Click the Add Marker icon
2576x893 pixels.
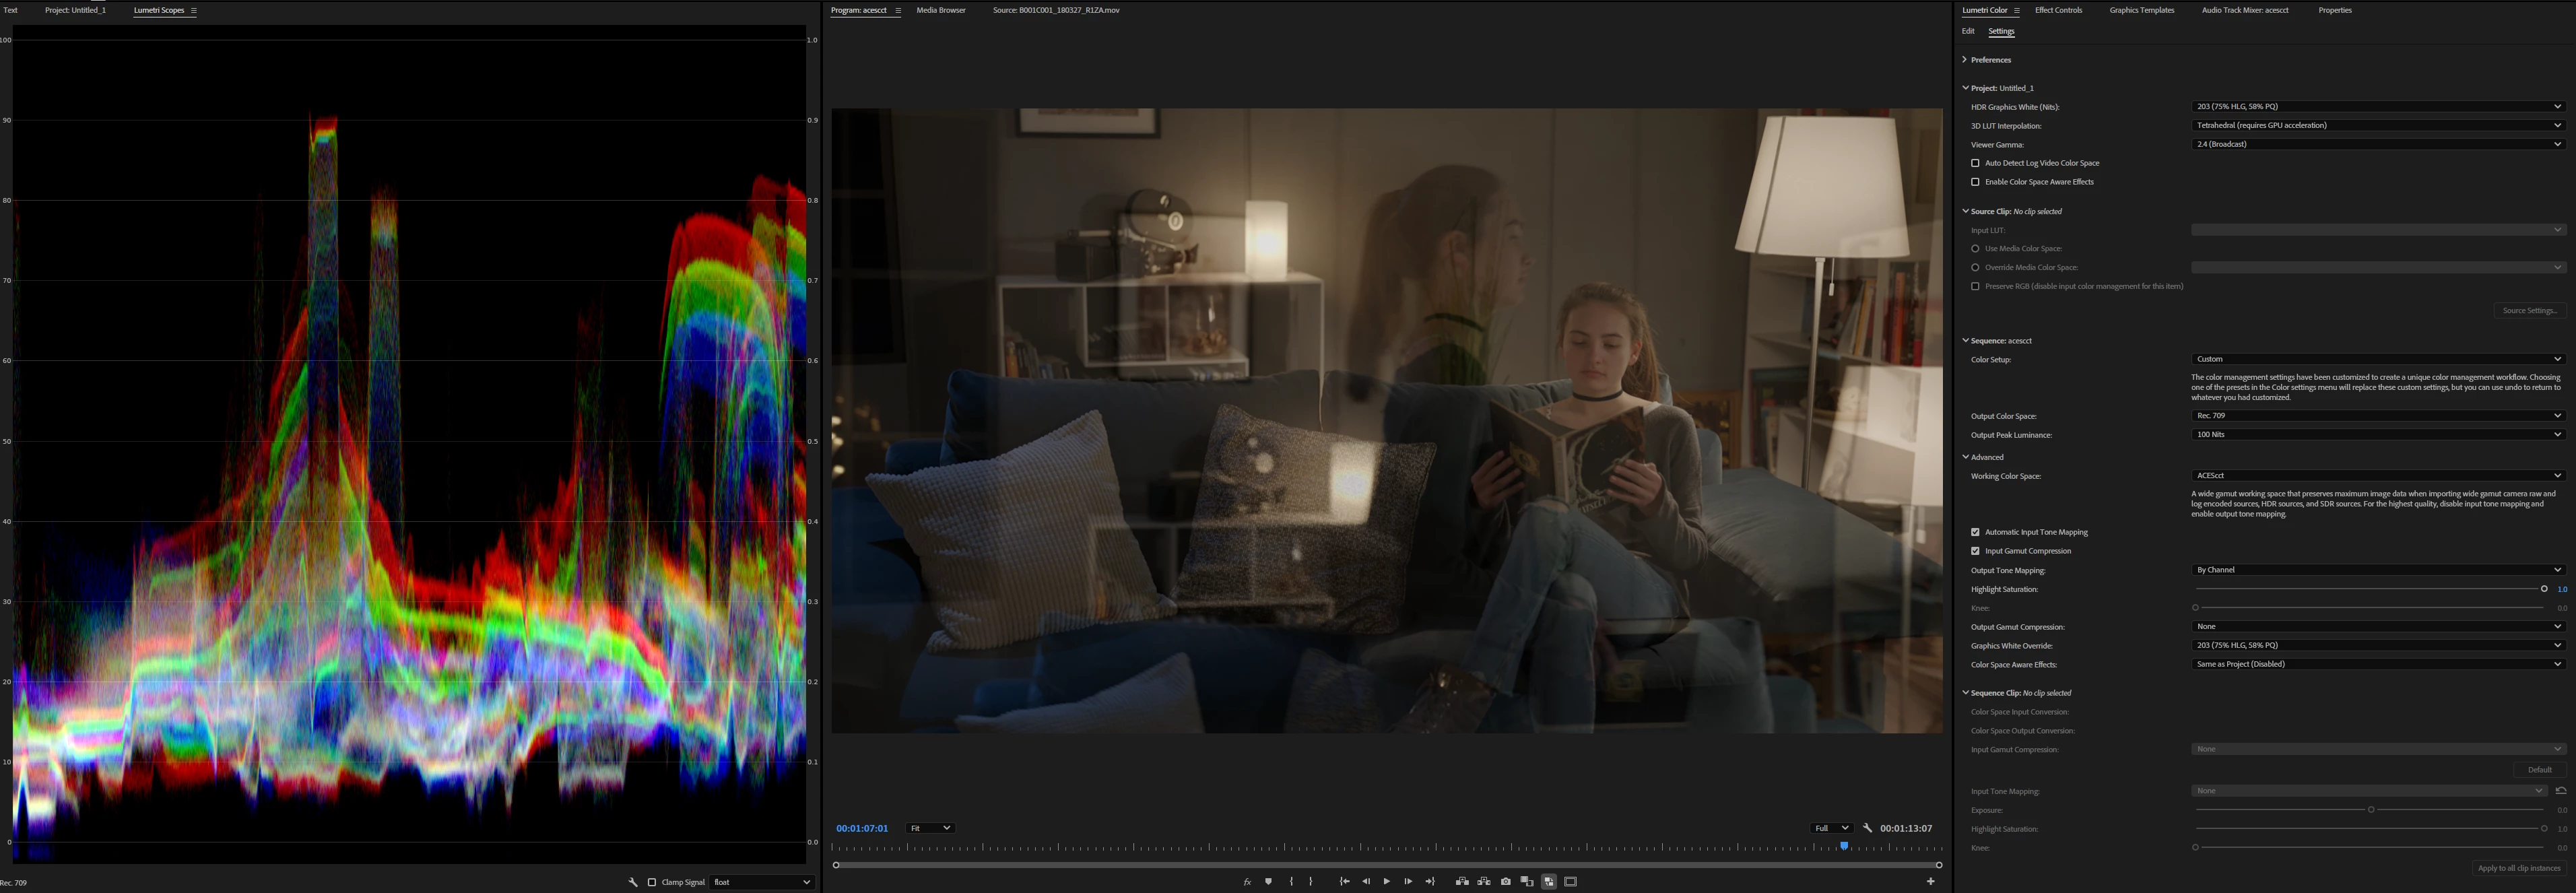(1268, 881)
